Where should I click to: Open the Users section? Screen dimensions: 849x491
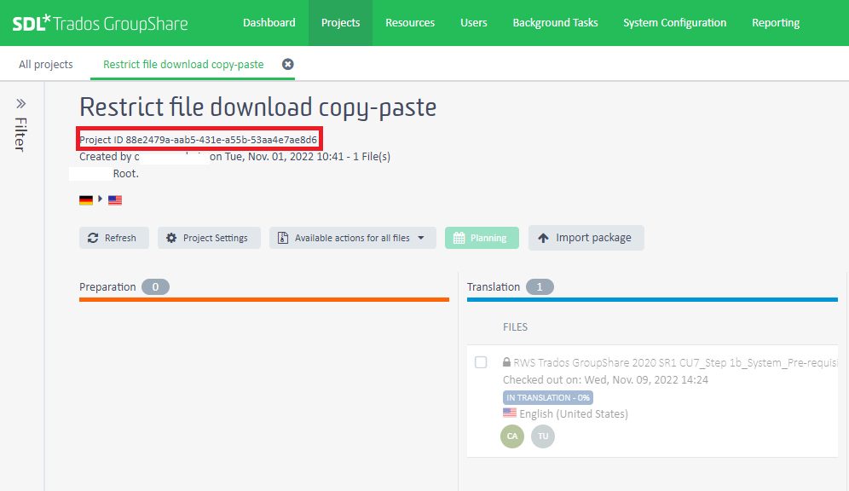coord(474,23)
